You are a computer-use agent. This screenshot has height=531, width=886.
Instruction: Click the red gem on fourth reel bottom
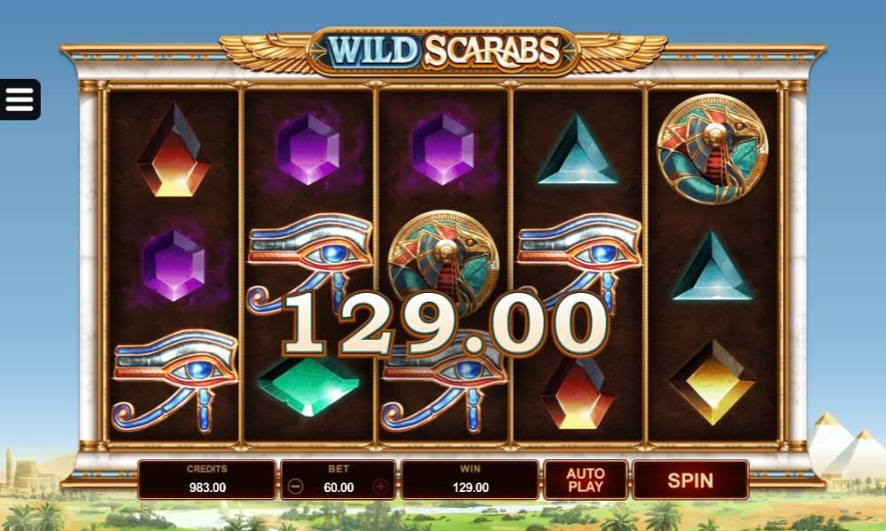click(x=578, y=393)
